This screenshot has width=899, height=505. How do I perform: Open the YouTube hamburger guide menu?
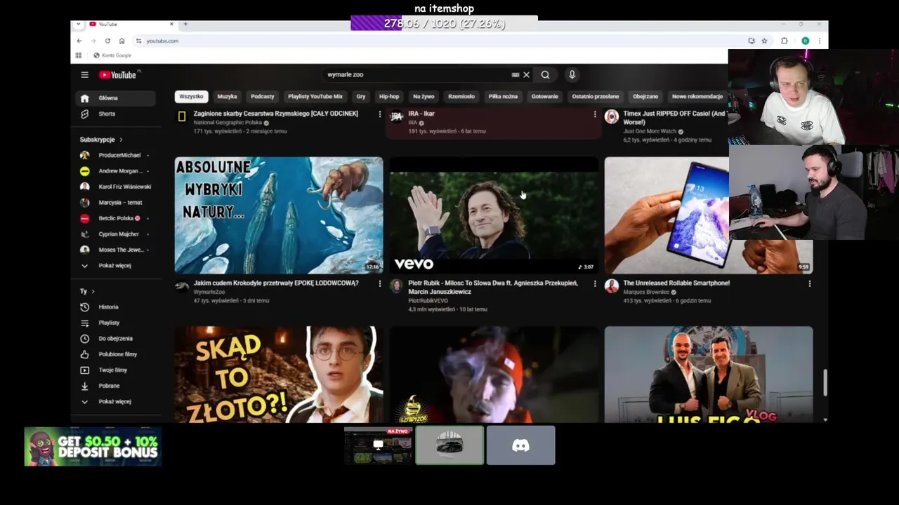click(x=84, y=74)
